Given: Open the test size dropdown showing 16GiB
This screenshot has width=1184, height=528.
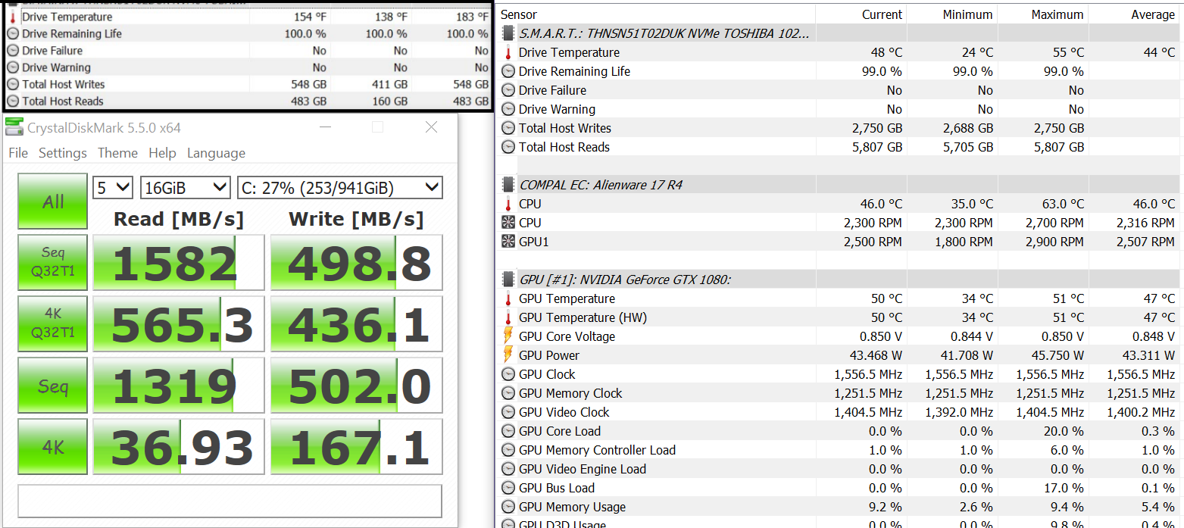Looking at the screenshot, I should click(x=185, y=188).
